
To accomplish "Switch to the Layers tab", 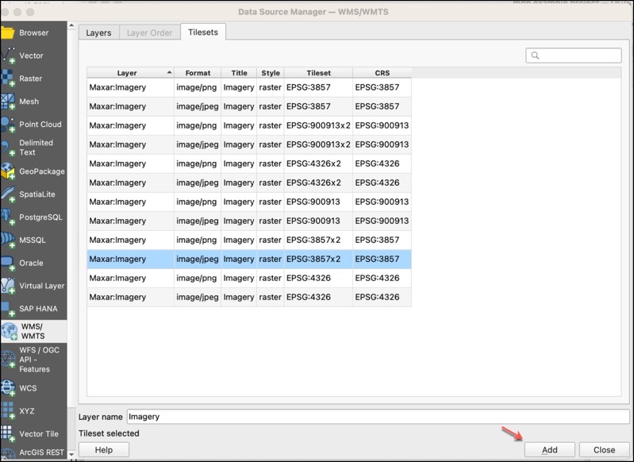I will [x=98, y=33].
